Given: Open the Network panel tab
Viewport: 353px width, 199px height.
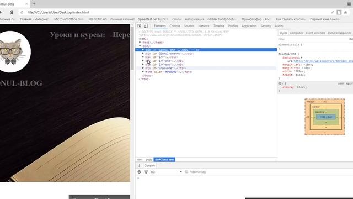Looking at the screenshot, I should tap(204, 26).
